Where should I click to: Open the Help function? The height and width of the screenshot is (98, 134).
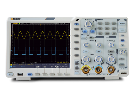114,33
